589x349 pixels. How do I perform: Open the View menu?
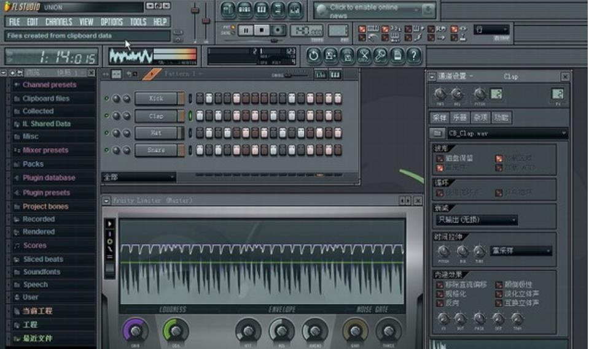[86, 21]
